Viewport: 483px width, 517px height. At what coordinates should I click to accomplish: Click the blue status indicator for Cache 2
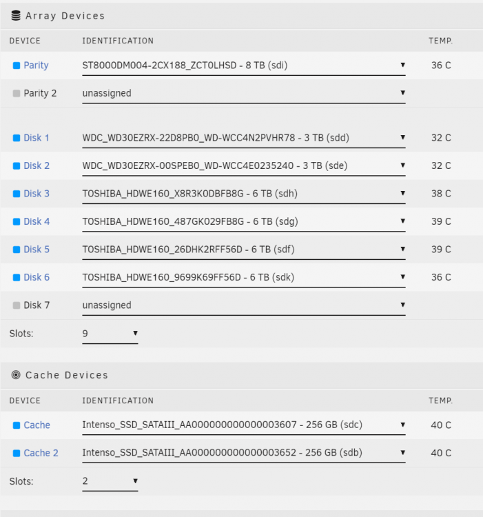click(16, 454)
